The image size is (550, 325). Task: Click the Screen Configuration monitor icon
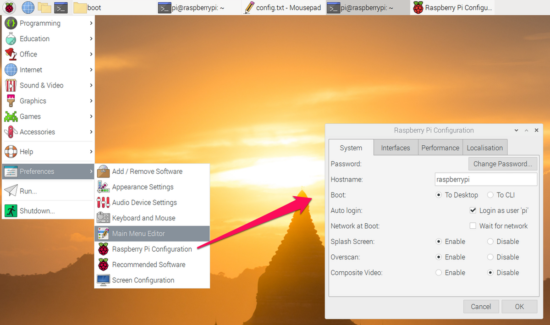point(104,280)
